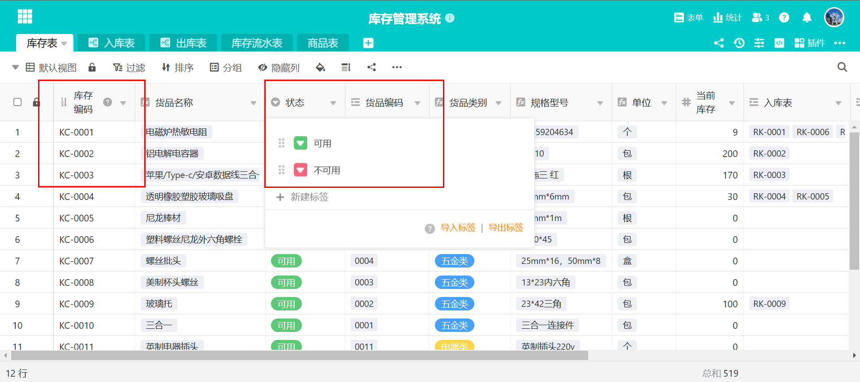Open the apps grid menu

(25, 17)
